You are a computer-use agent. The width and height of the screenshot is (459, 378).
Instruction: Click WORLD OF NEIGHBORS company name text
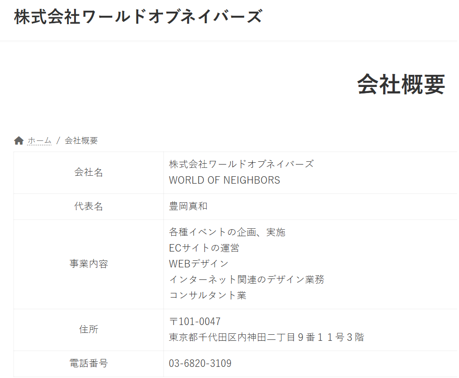tap(224, 180)
